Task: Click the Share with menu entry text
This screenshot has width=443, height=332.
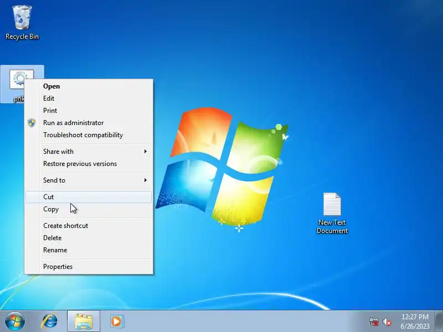Action: (x=58, y=152)
